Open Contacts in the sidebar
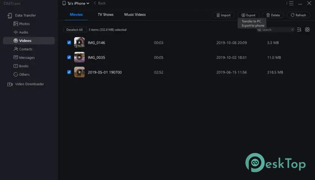 click(x=23, y=49)
